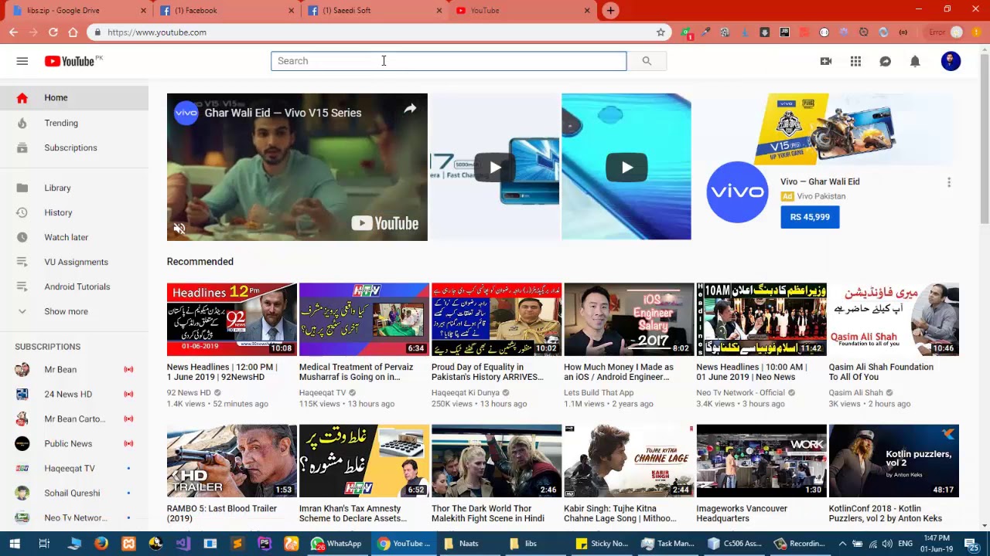Open Mr Bean subscription channel
Screen dimensions: 990x556
click(x=74, y=369)
